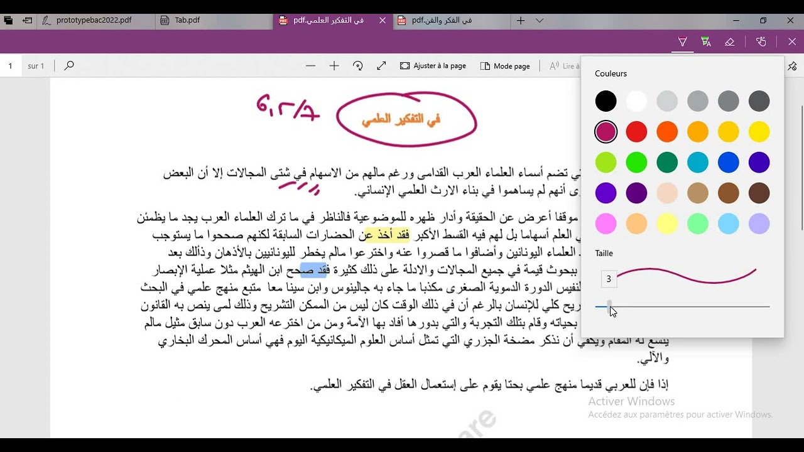Select the tan color swatch

[x=698, y=193]
